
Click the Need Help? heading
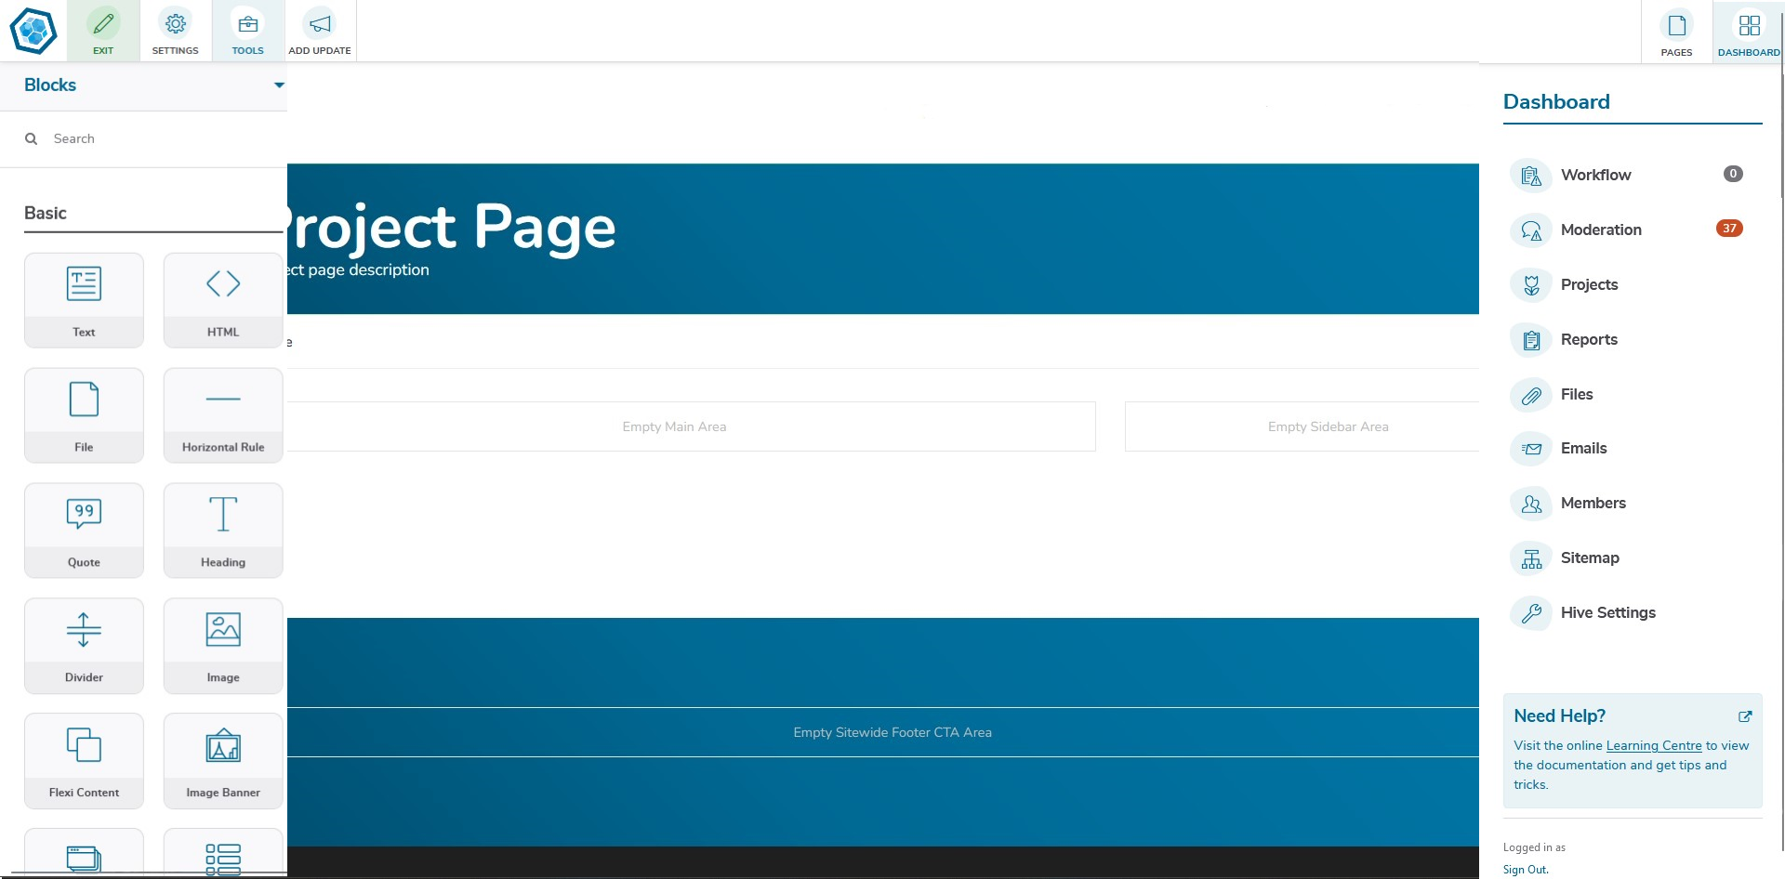tap(1559, 715)
